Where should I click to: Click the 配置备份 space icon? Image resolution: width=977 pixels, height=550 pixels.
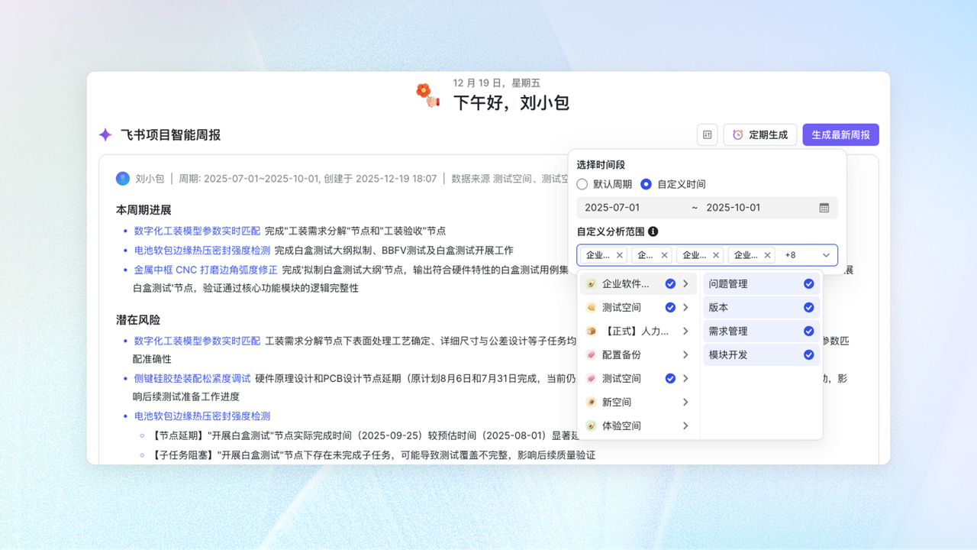pyautogui.click(x=591, y=355)
